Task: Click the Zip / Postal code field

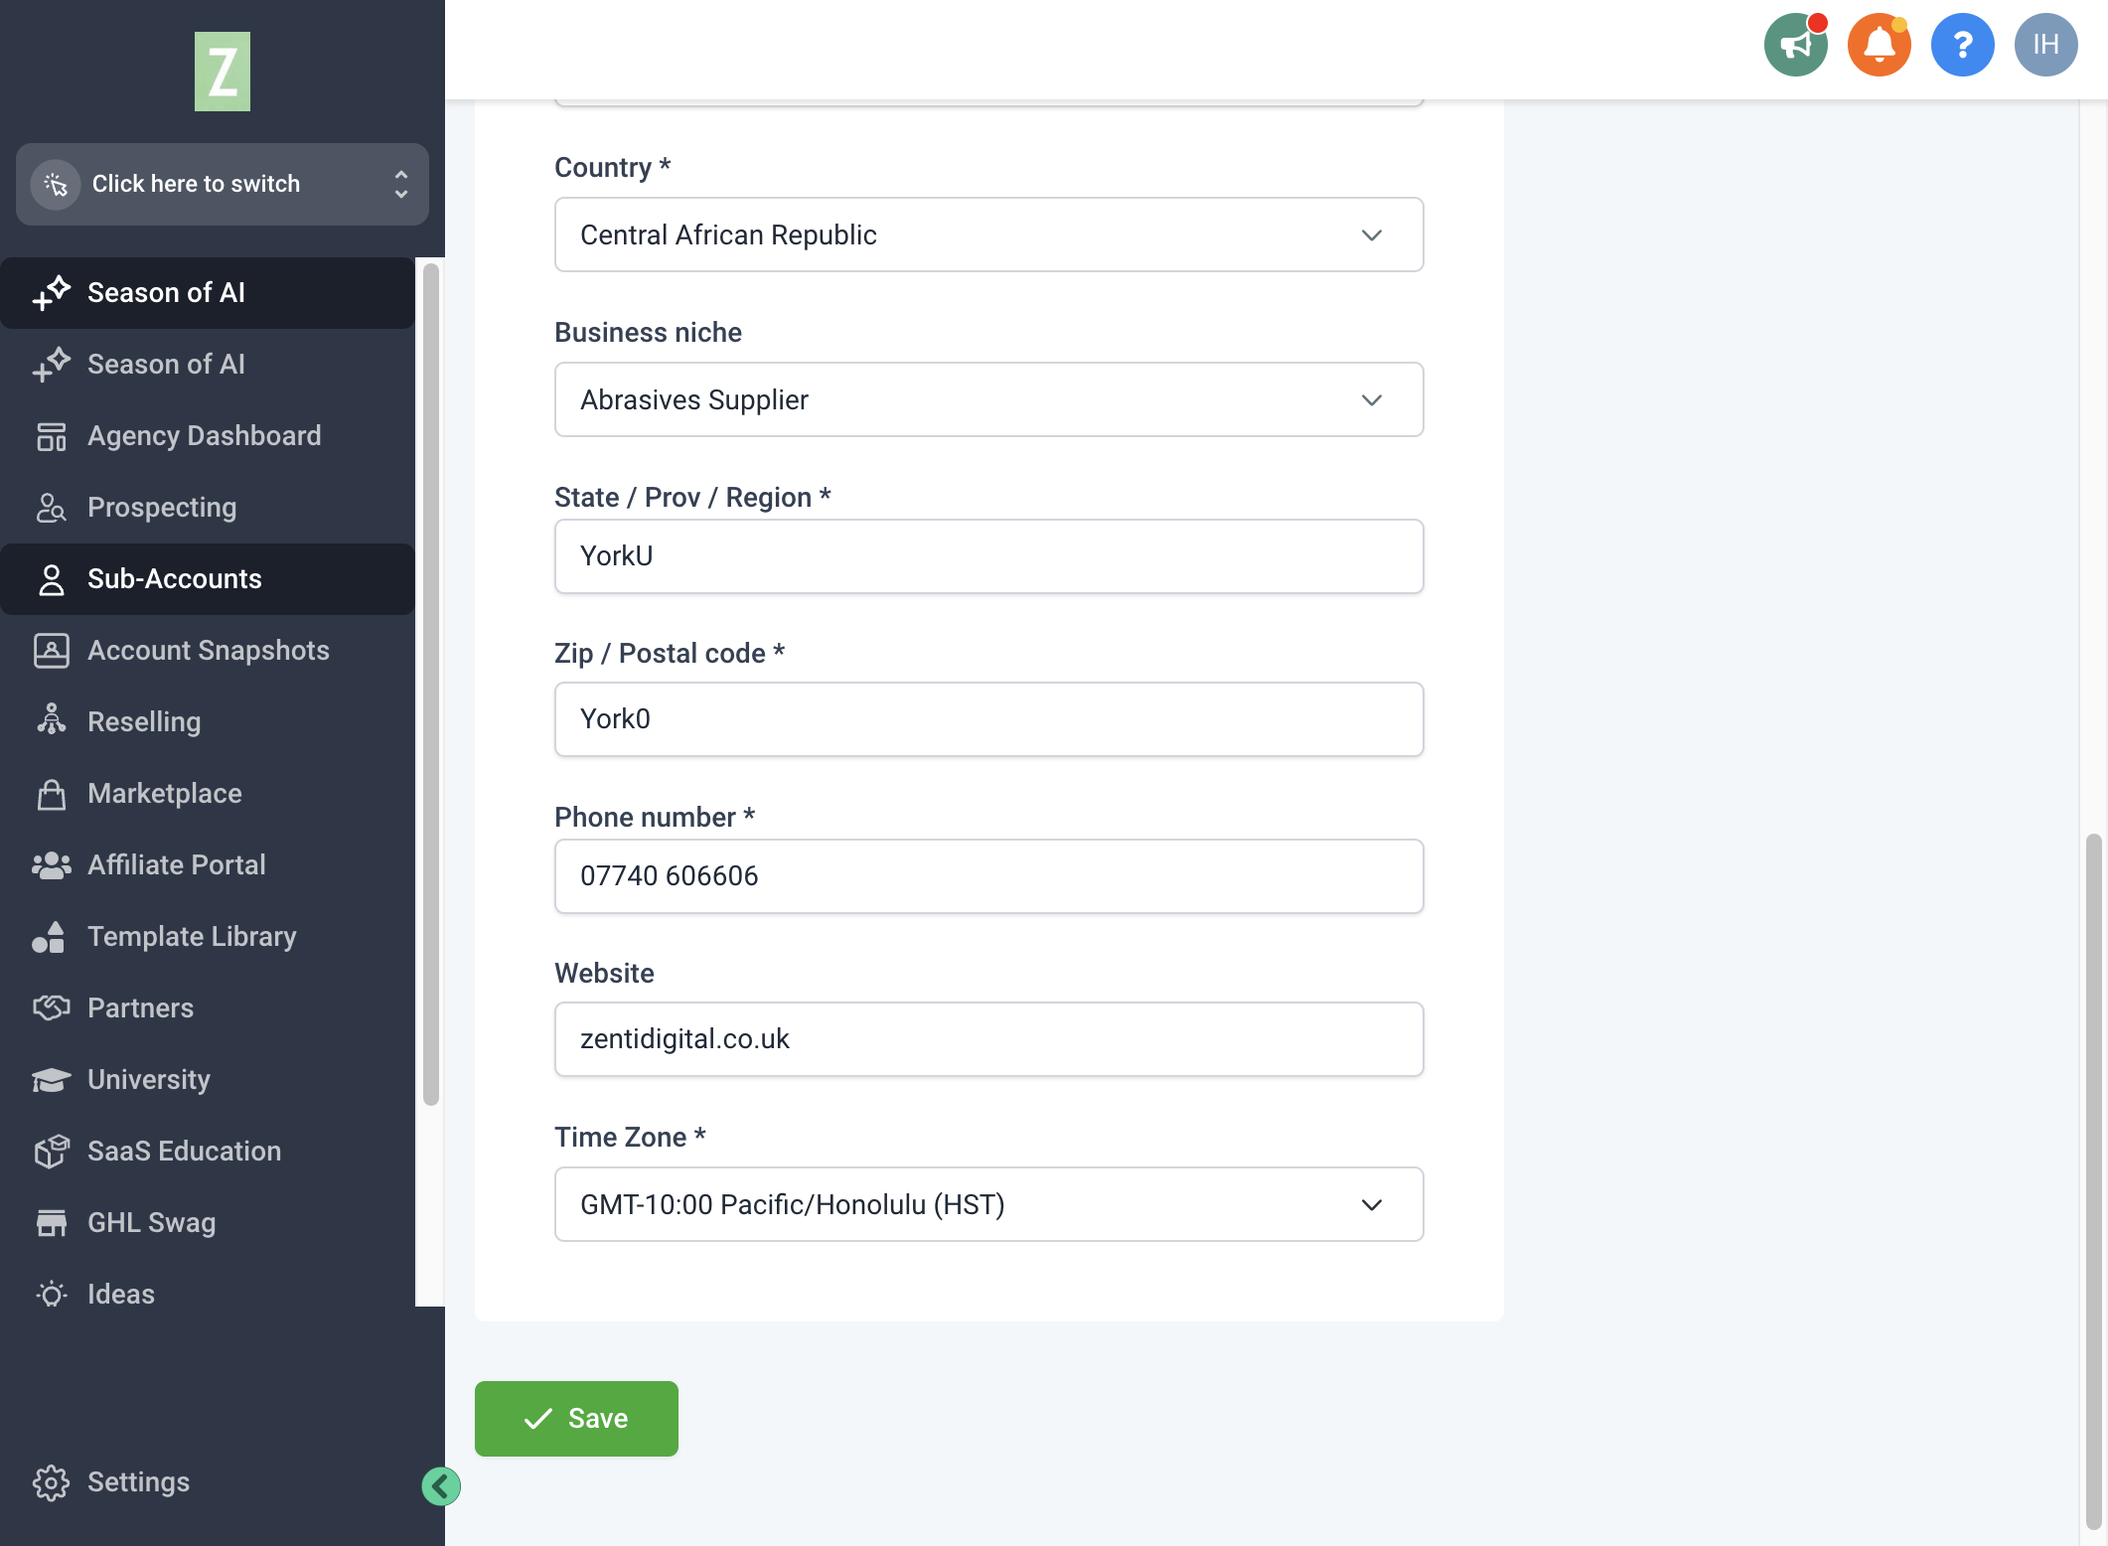Action: tap(988, 719)
